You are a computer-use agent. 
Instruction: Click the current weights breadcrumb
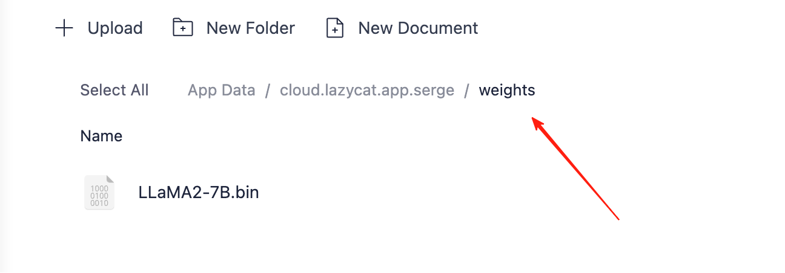[x=507, y=91]
